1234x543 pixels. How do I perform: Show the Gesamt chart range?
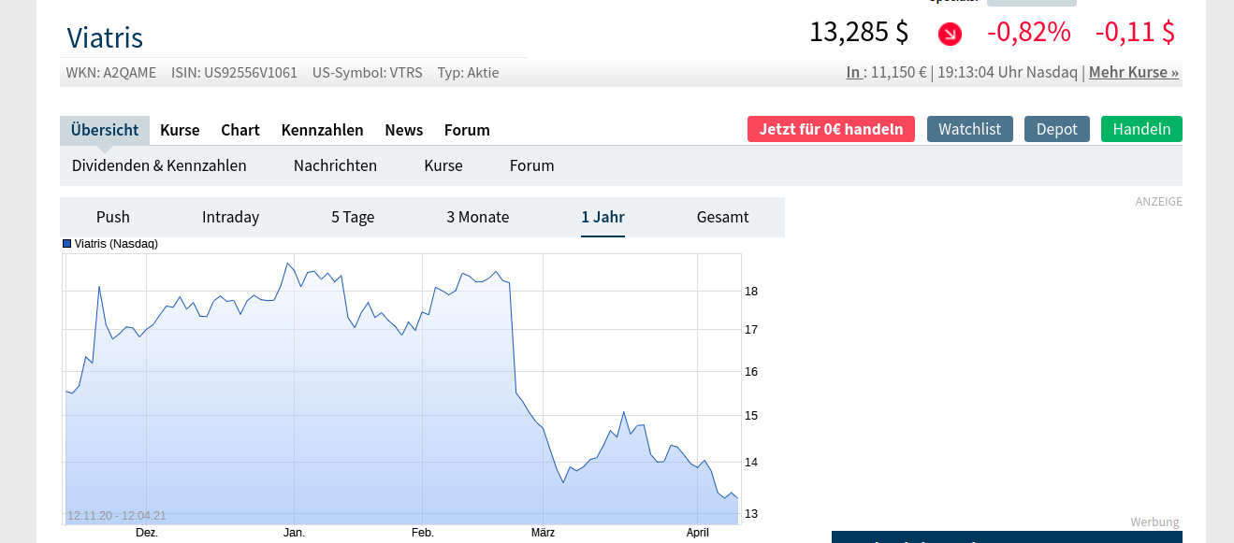pyautogui.click(x=722, y=217)
